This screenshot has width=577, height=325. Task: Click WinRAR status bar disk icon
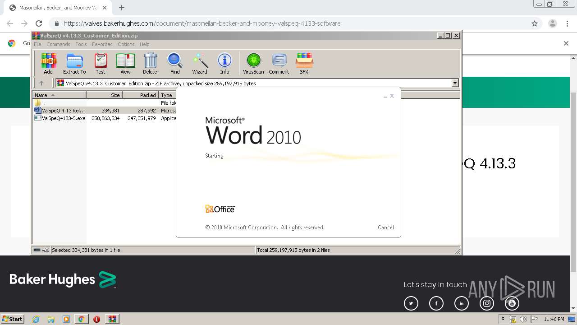point(37,250)
